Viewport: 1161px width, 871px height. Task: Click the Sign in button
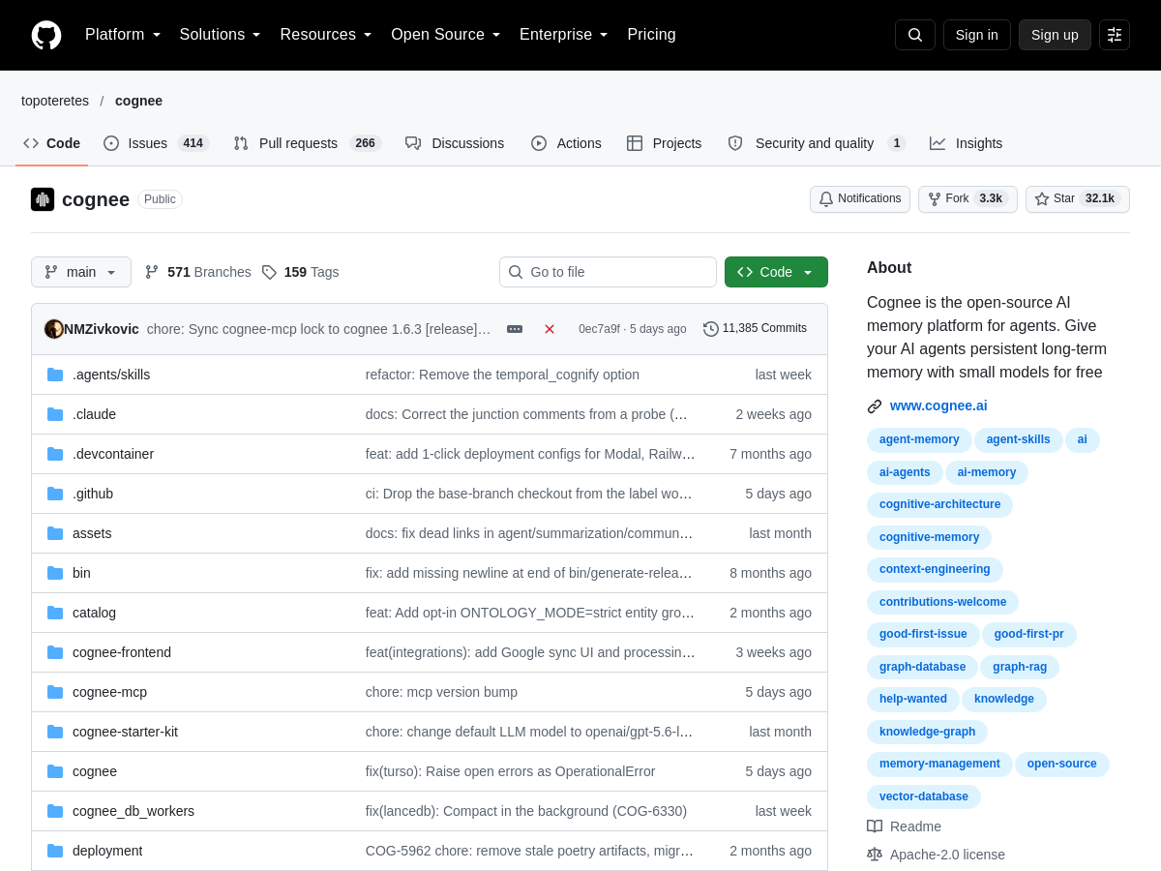[x=977, y=35]
